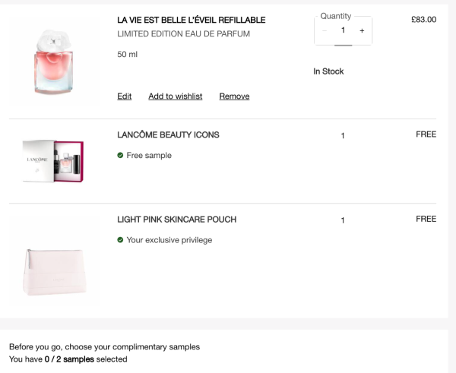Open the Lancôme Beauty Icons gift set image
Viewport: 456px width, 373px height.
click(x=53, y=161)
